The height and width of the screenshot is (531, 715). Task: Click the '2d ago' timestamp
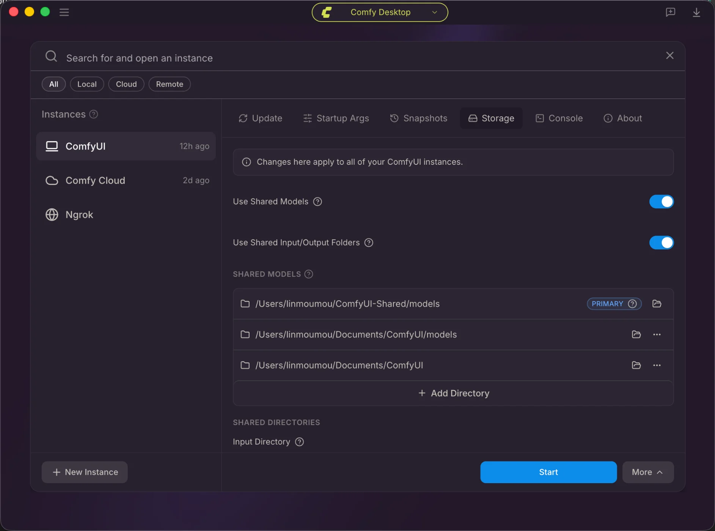(196, 180)
